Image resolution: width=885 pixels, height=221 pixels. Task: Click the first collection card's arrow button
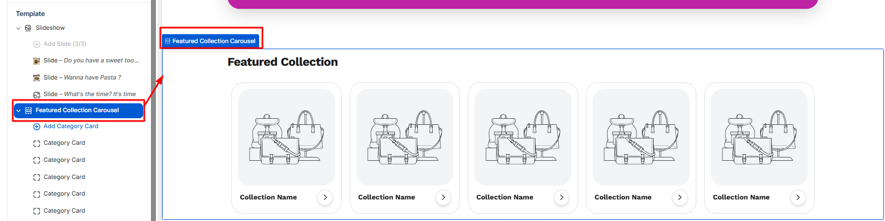(x=325, y=197)
